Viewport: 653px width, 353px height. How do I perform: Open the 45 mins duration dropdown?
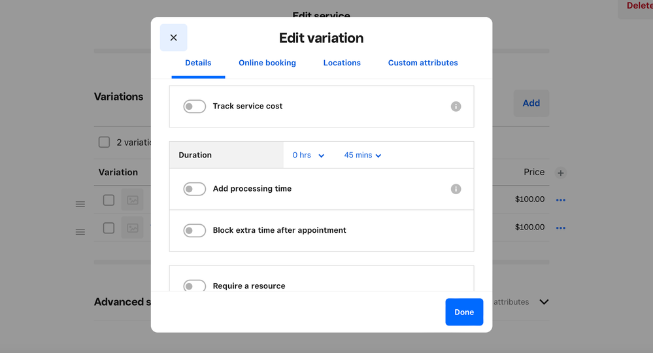[362, 156]
